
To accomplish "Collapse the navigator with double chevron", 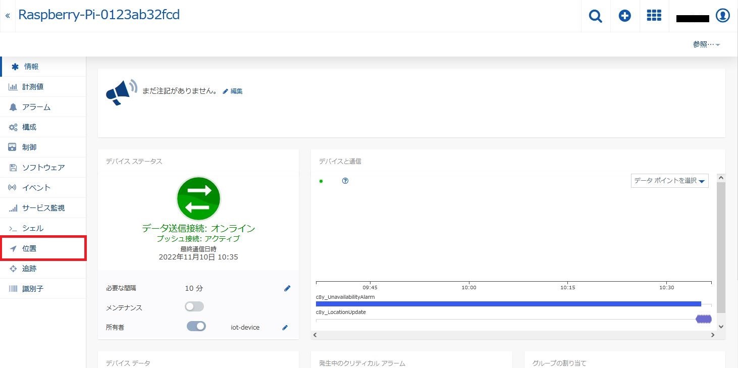I will [x=8, y=16].
